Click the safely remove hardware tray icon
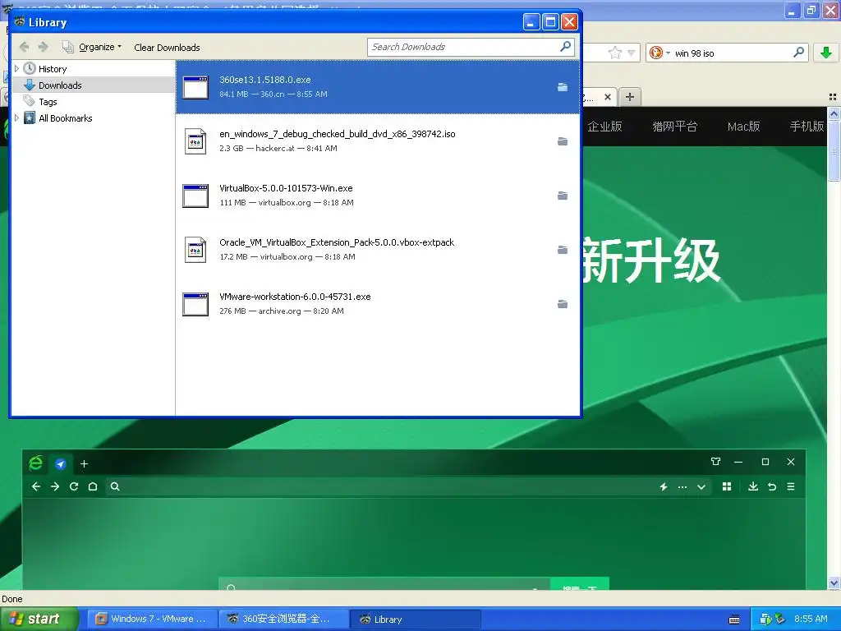 click(779, 619)
